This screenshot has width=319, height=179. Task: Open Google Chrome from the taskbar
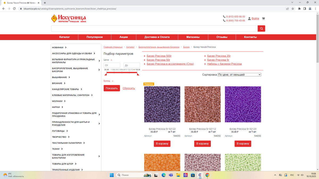click(x=207, y=175)
